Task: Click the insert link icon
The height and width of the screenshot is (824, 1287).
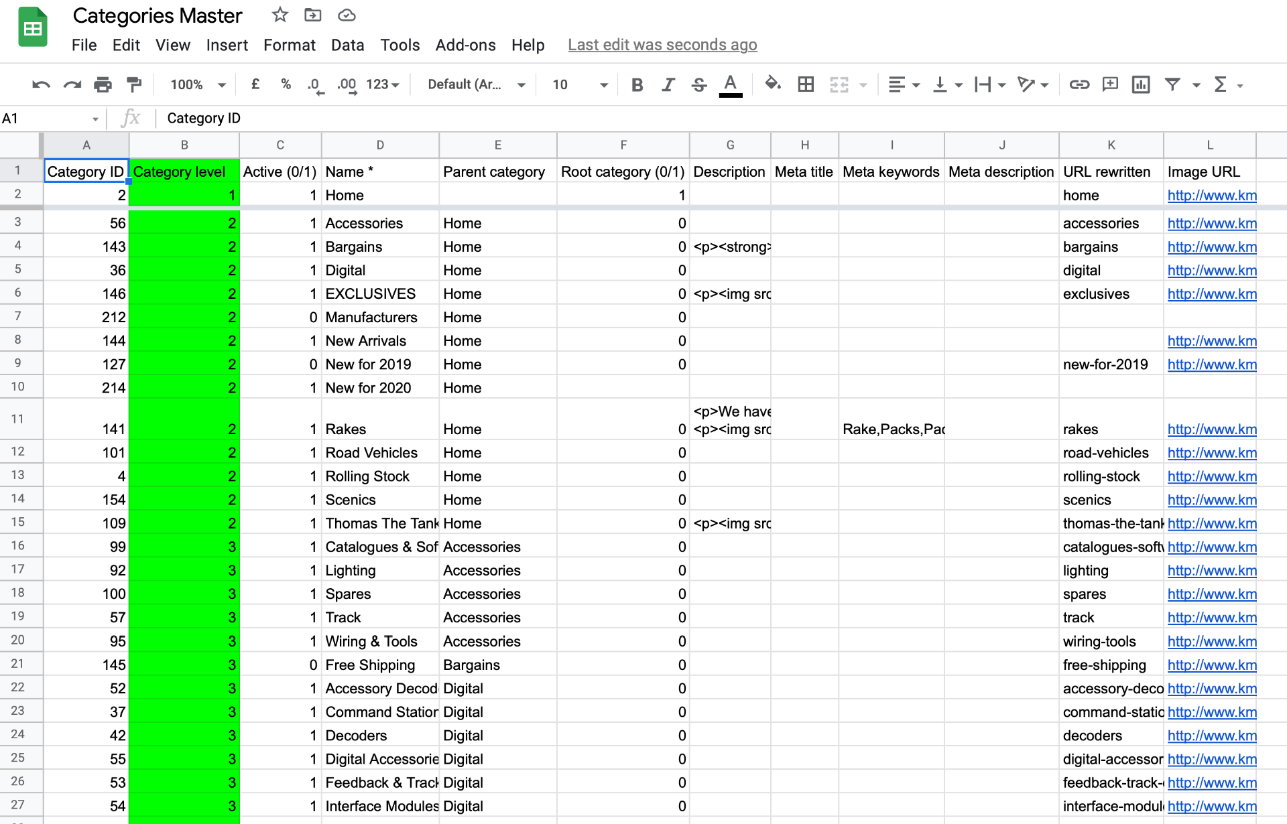Action: (x=1079, y=84)
